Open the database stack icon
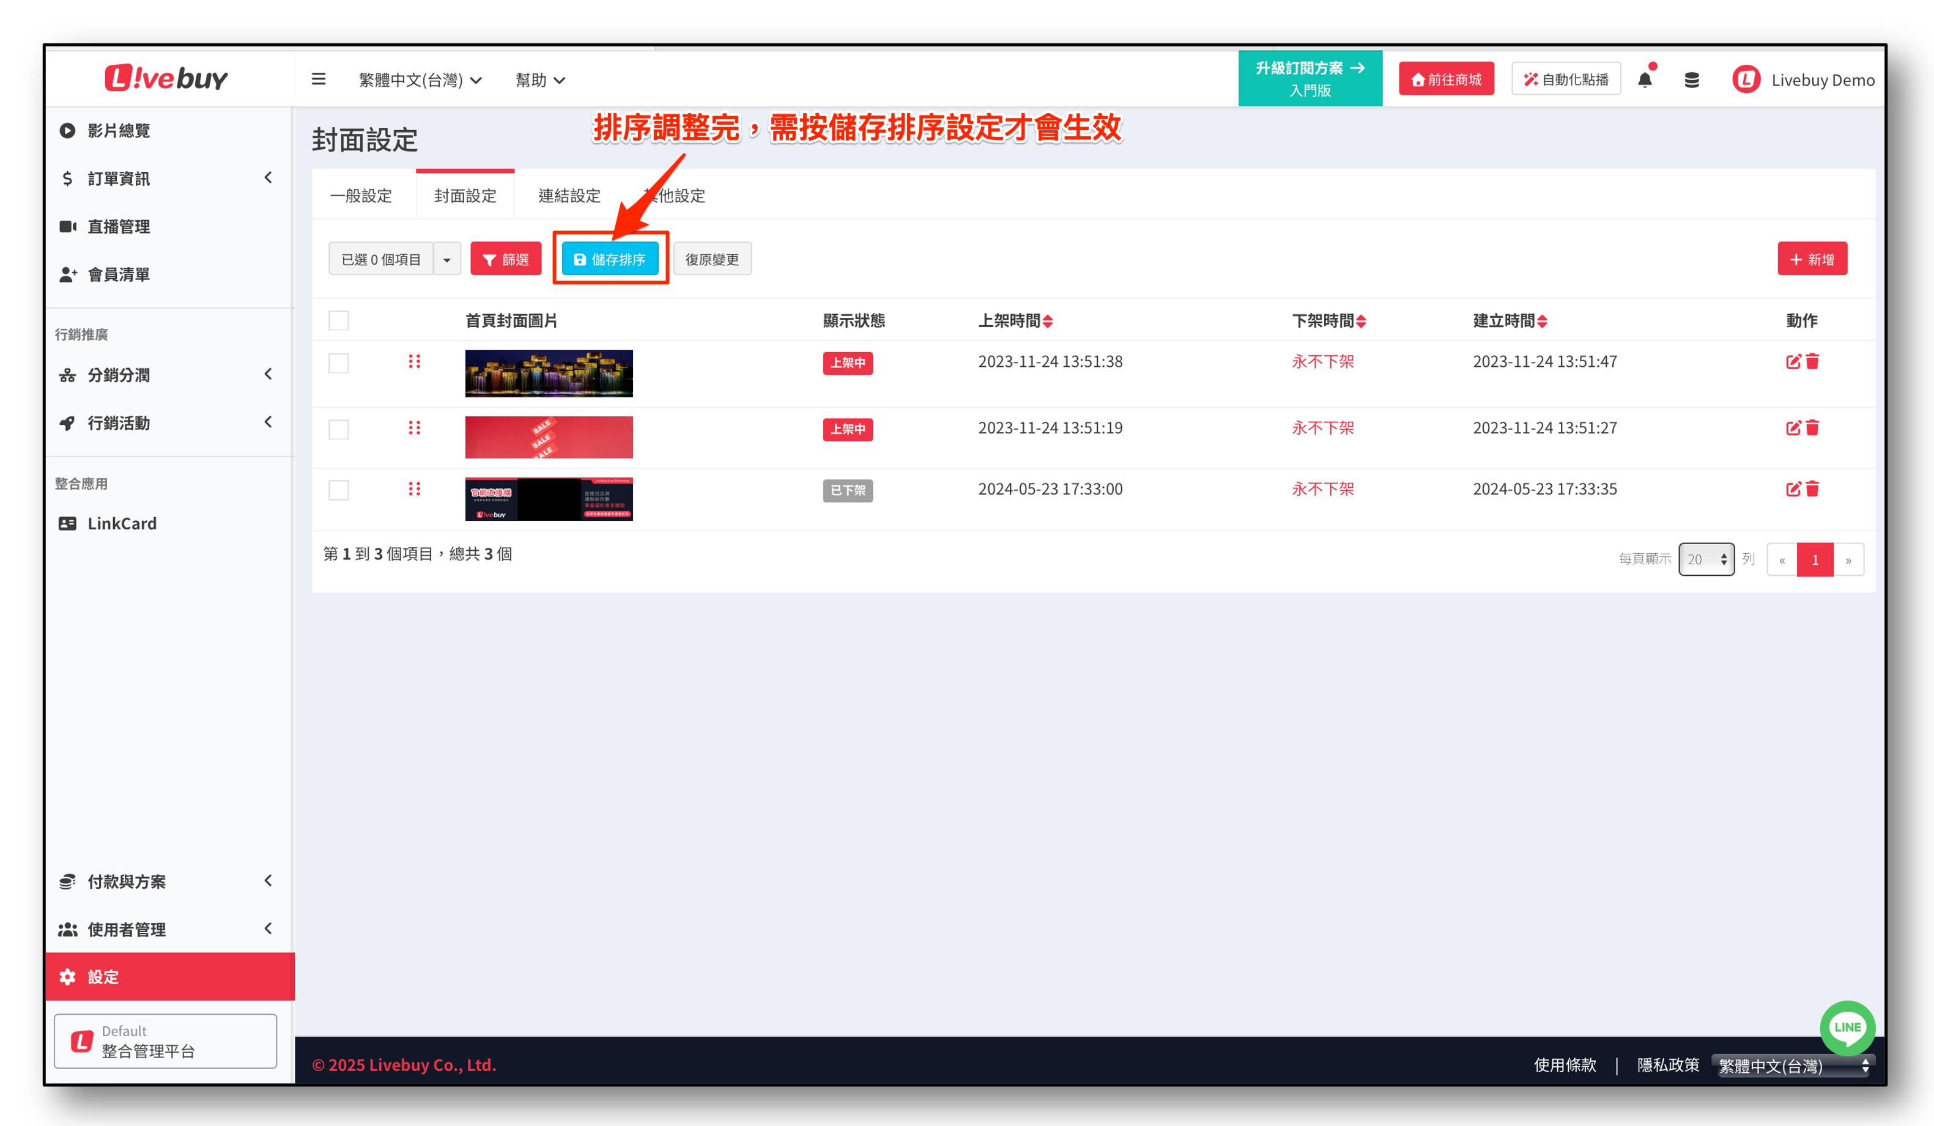Image resolution: width=1934 pixels, height=1126 pixels. [1691, 79]
